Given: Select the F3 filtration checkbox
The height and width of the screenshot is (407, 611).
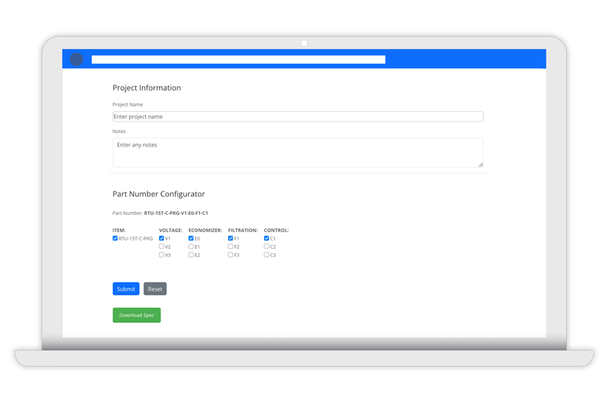Looking at the screenshot, I should [230, 255].
